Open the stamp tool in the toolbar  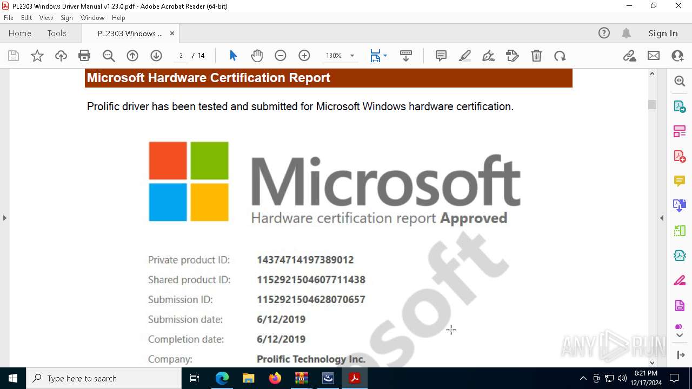[513, 56]
